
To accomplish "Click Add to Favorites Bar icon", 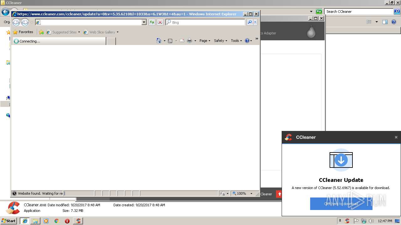I will point(41,32).
